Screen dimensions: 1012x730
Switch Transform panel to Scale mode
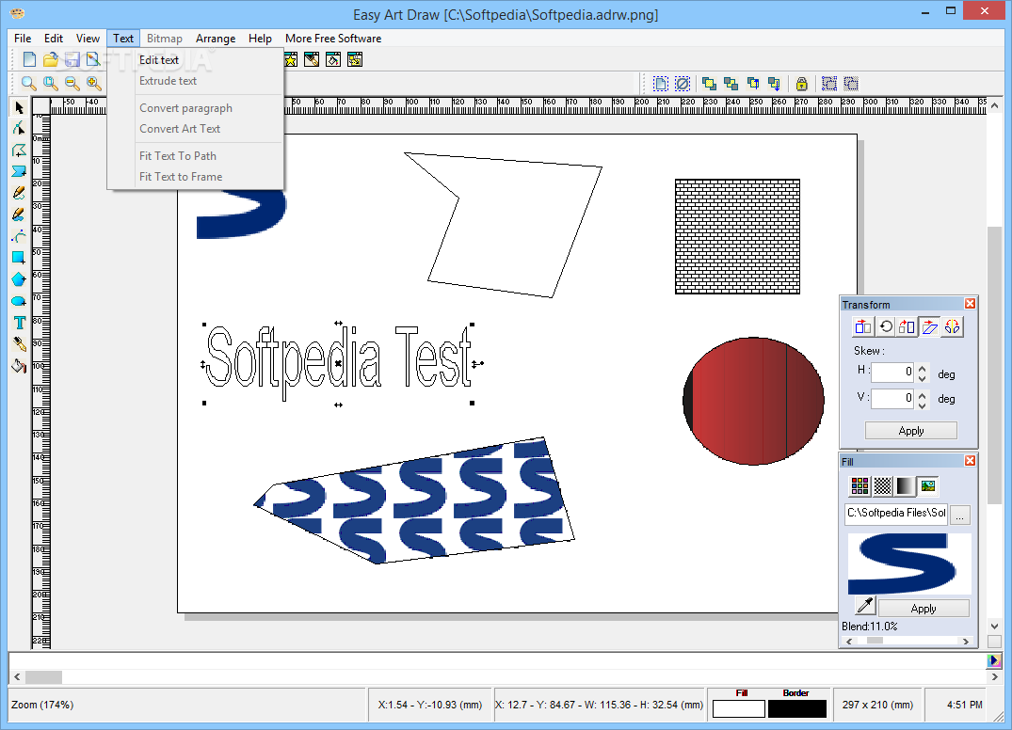[907, 327]
